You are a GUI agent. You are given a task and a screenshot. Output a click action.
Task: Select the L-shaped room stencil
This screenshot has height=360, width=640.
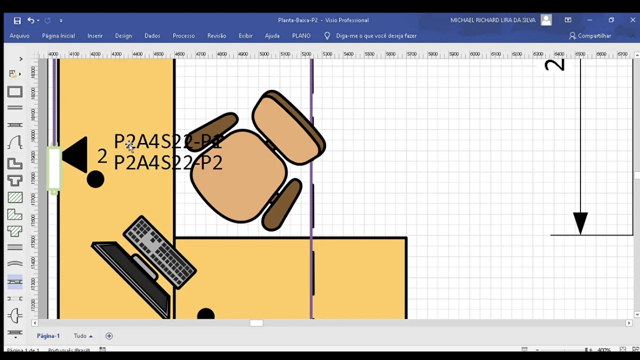click(15, 163)
